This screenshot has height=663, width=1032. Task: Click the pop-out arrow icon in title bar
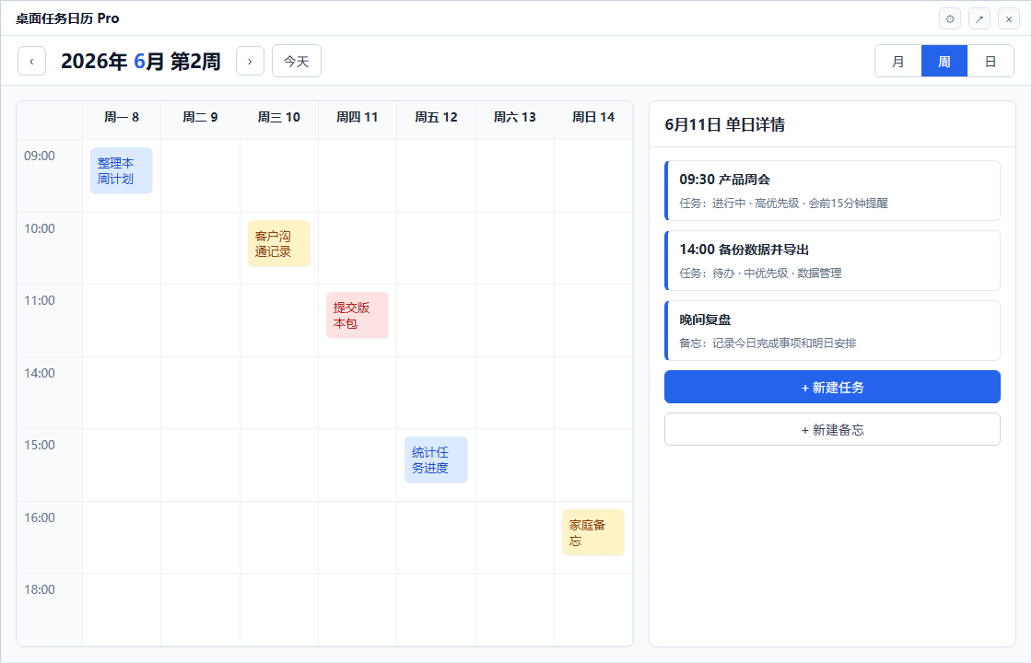pos(979,18)
